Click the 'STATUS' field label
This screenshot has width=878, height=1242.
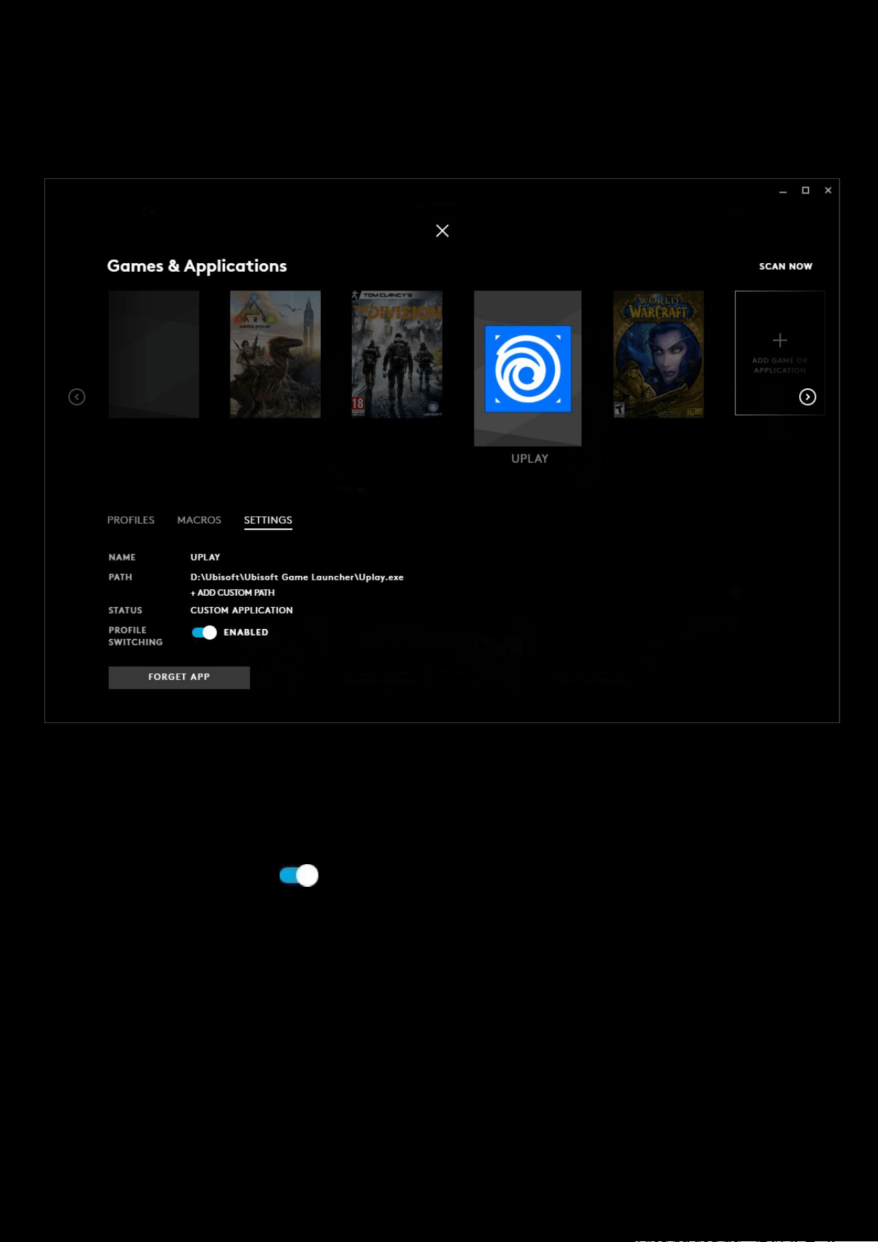coord(125,610)
